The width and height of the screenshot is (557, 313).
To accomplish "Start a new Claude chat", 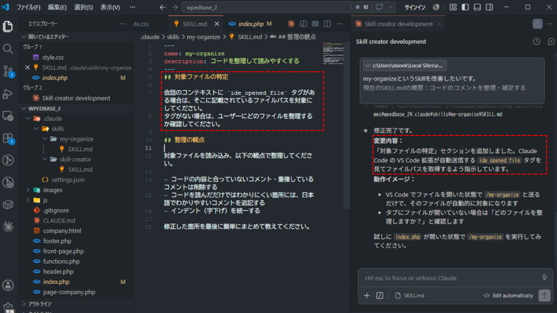I will [x=551, y=41].
